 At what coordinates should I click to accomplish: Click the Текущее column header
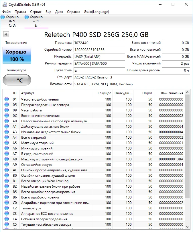[x=102, y=93]
